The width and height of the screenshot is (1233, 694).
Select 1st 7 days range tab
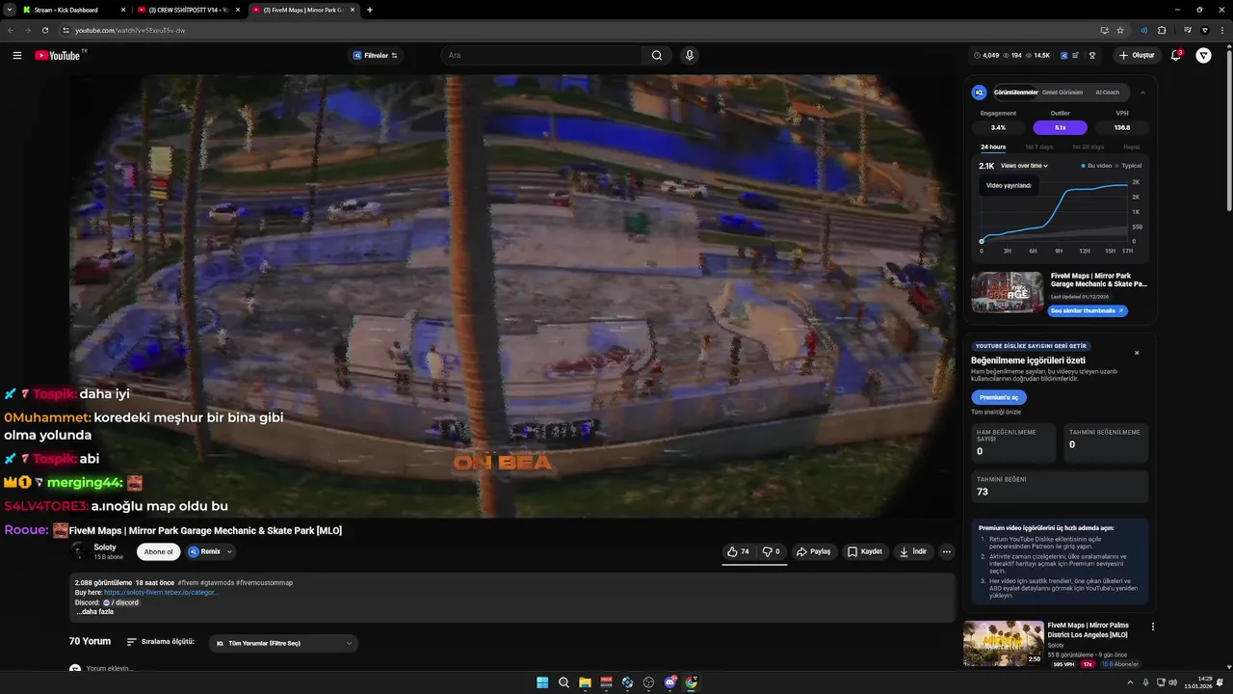[1039, 147]
